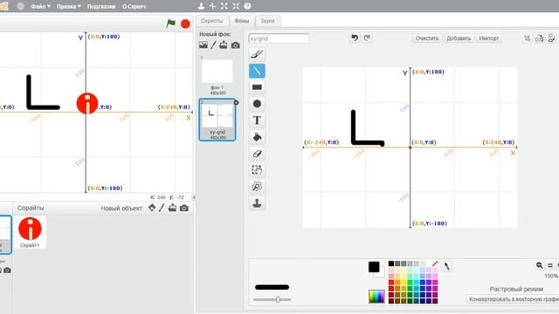Select the duplicate stamp tool in paint toolbar
The width and height of the screenshot is (559, 314).
pos(257,203)
